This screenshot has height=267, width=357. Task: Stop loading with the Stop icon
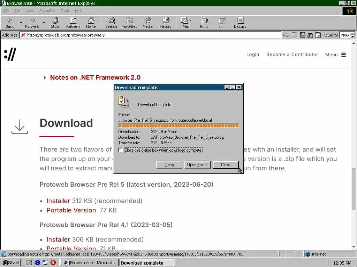pyautogui.click(x=55, y=23)
